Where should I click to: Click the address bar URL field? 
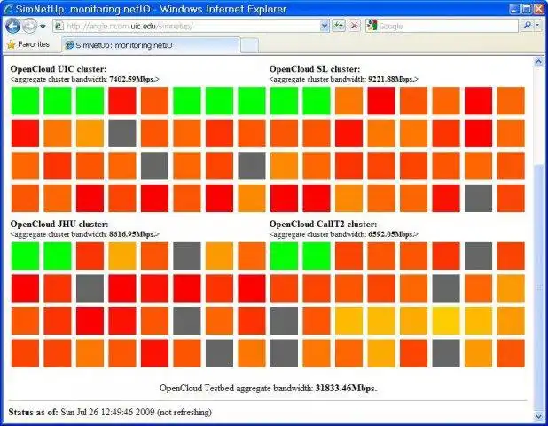(x=192, y=26)
